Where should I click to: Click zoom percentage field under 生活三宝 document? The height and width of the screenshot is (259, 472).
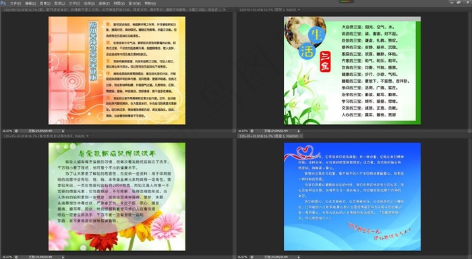[243, 131]
